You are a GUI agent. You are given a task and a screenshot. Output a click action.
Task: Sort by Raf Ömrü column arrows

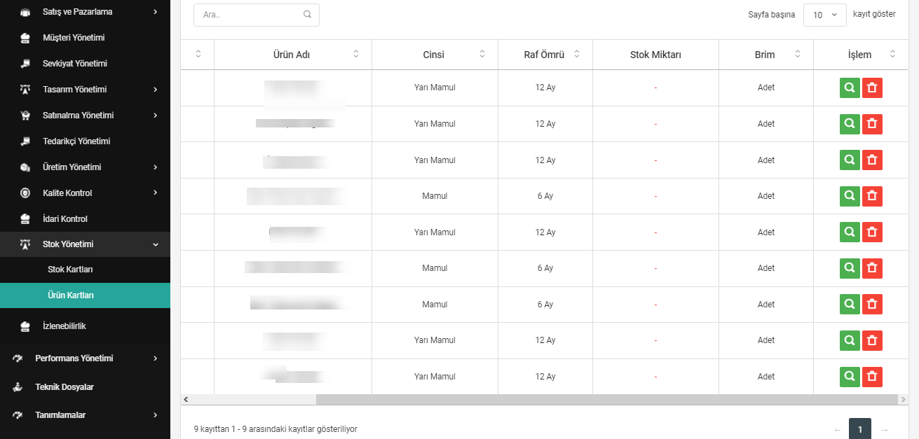tap(577, 54)
